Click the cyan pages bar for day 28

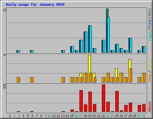point(131,45)
